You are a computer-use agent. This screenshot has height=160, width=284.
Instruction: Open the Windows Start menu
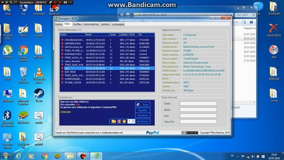coord(6,156)
